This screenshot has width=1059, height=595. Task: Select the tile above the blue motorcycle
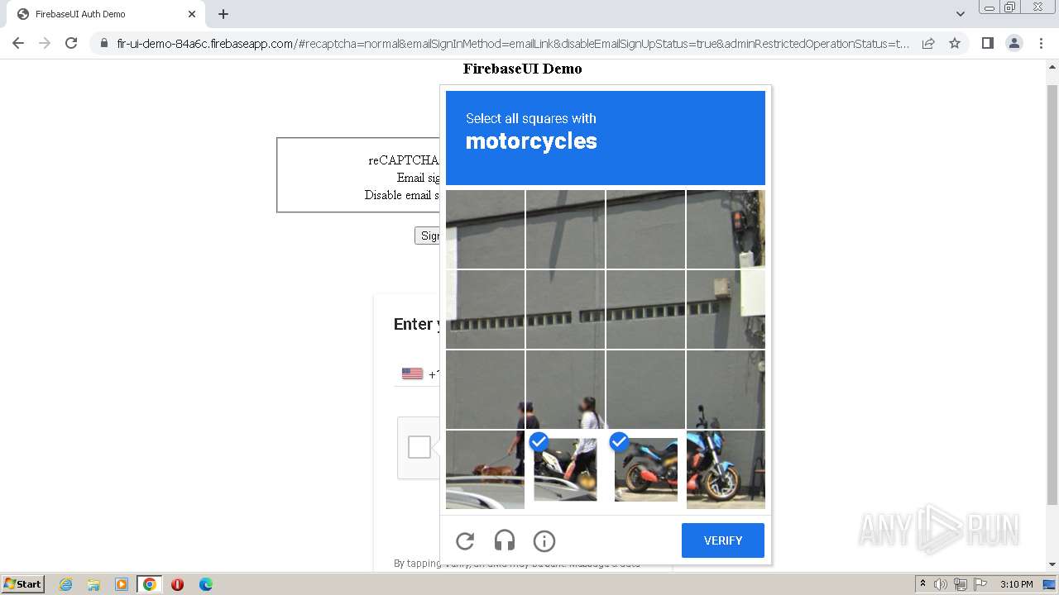click(726, 389)
